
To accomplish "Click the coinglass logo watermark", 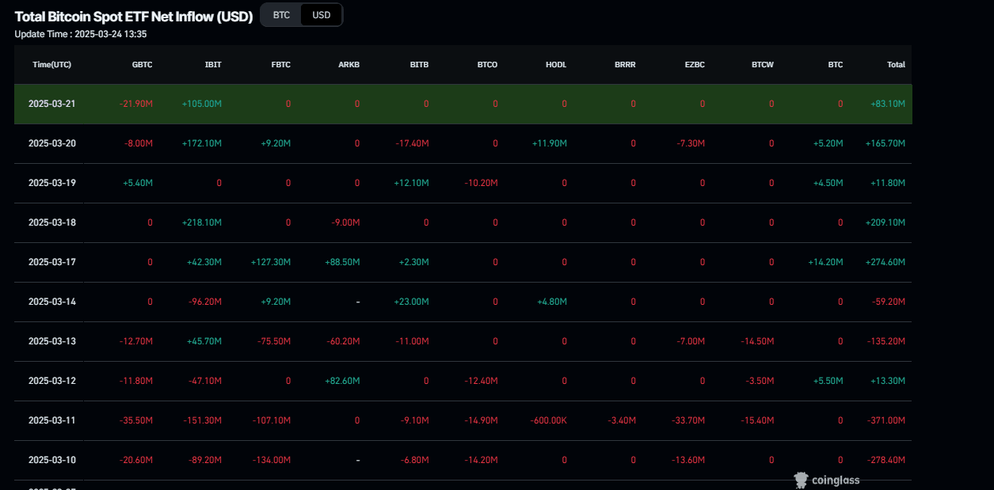I will point(826,480).
